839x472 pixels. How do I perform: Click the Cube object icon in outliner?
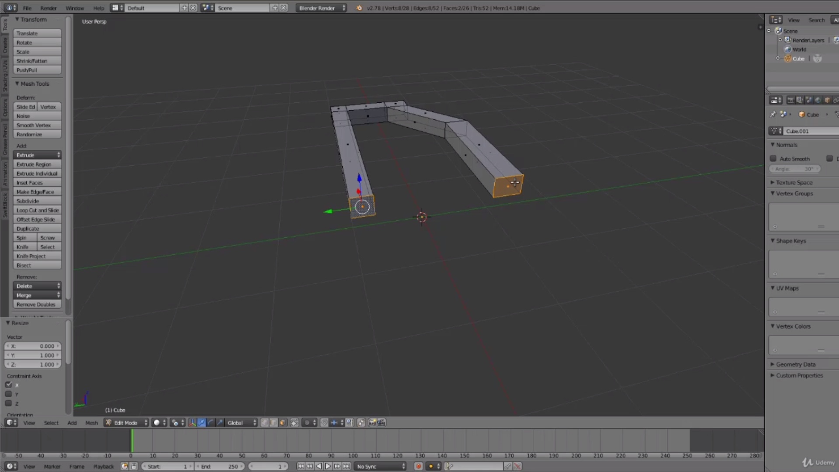coord(788,59)
